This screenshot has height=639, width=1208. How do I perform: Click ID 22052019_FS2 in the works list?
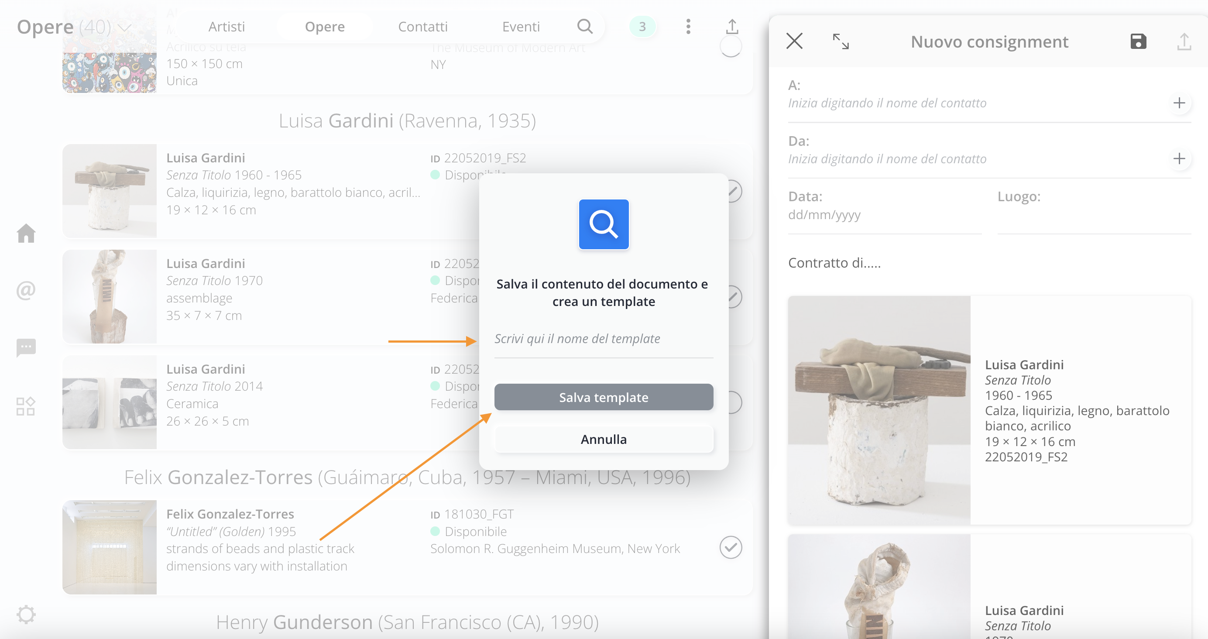478,158
